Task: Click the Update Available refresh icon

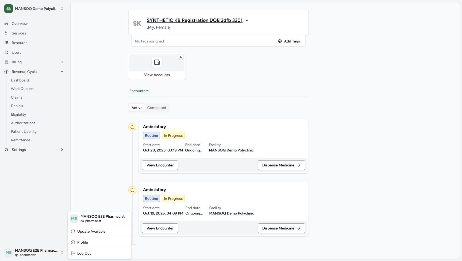Action: tap(73, 231)
